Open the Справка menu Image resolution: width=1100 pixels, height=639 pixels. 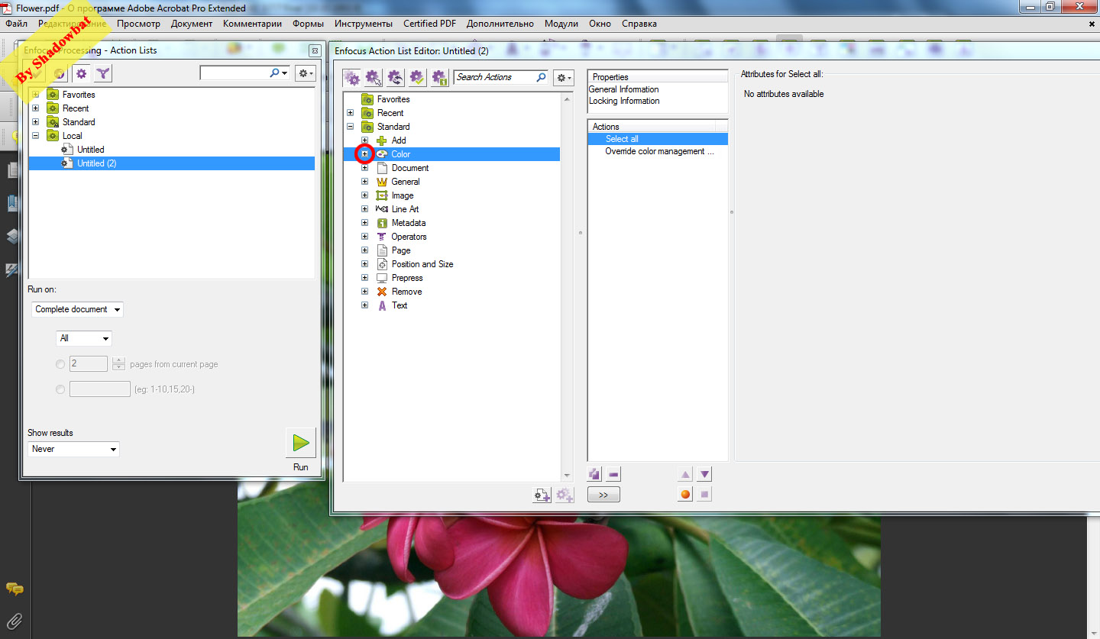click(639, 24)
